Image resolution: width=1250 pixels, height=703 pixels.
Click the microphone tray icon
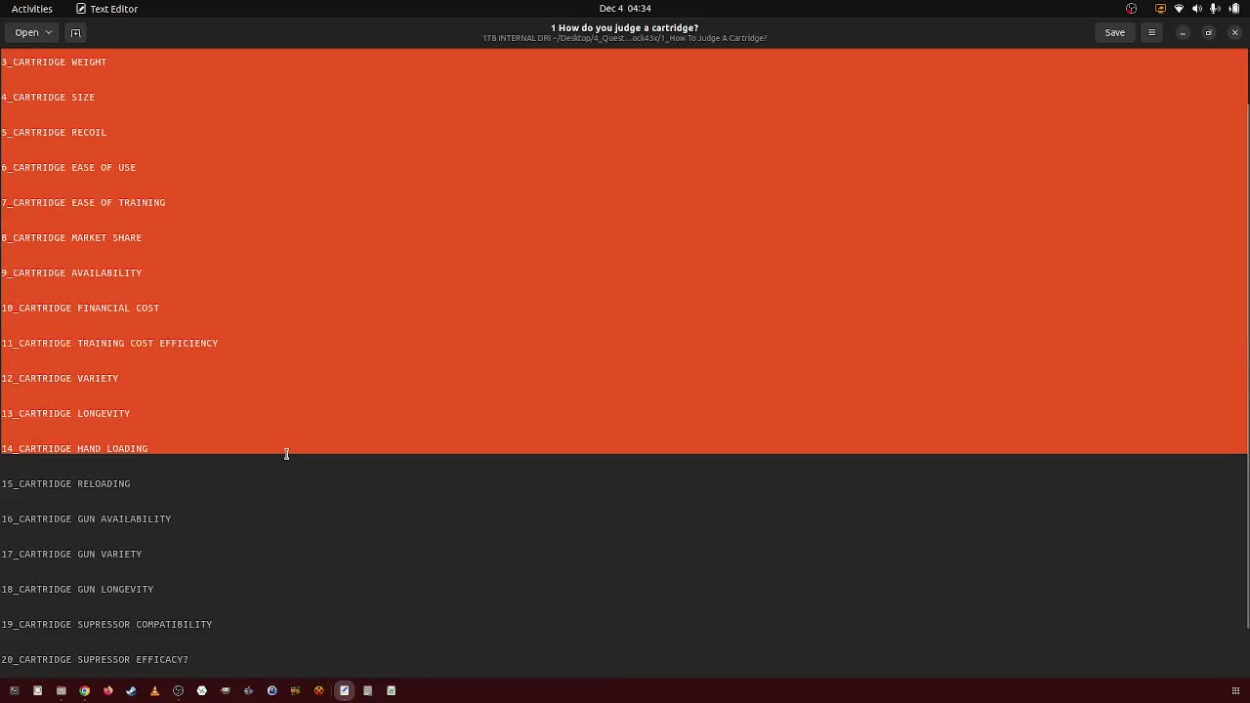point(1215,8)
